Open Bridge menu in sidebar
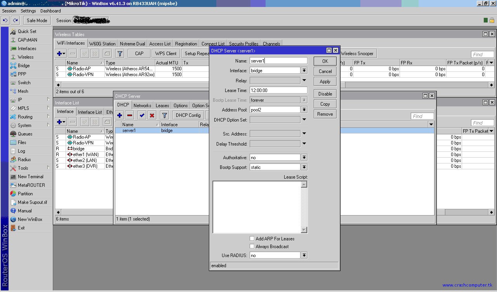Screen dimensions: 497x292 pos(24,66)
